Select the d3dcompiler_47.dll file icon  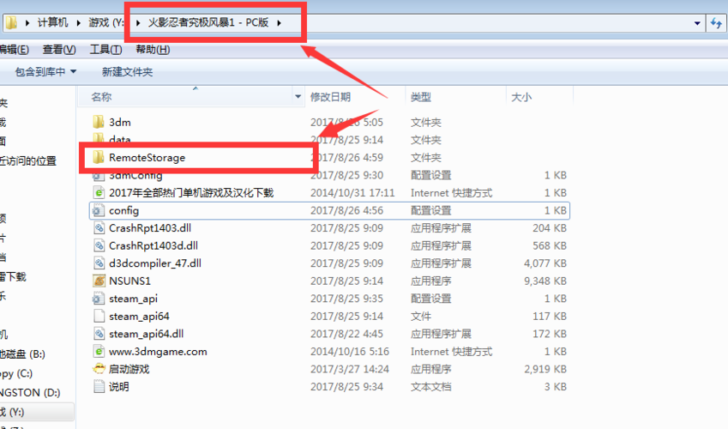click(99, 263)
